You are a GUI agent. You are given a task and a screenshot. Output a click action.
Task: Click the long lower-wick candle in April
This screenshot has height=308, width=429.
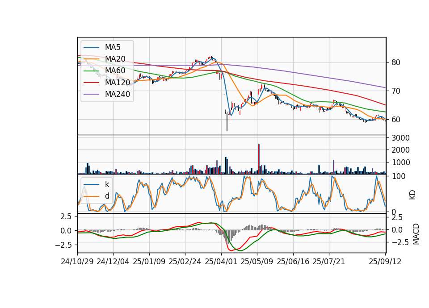click(227, 121)
